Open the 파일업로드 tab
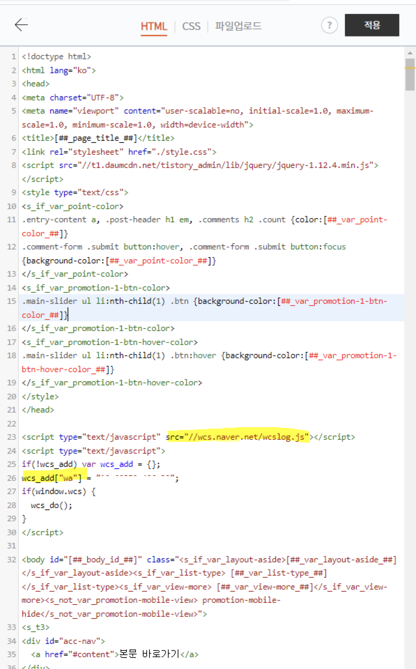The width and height of the screenshot is (416, 669). point(238,26)
